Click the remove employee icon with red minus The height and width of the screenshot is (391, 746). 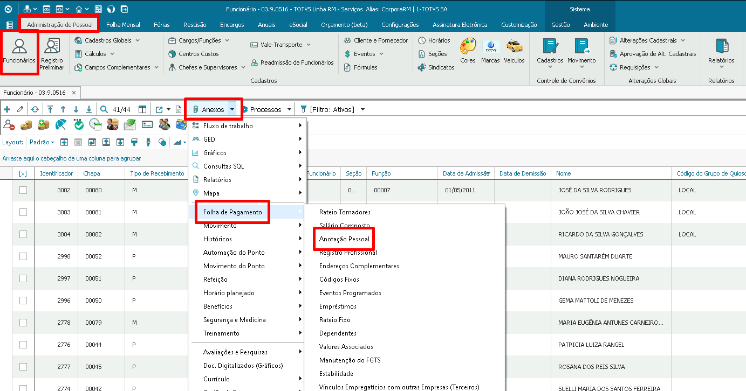[9, 125]
